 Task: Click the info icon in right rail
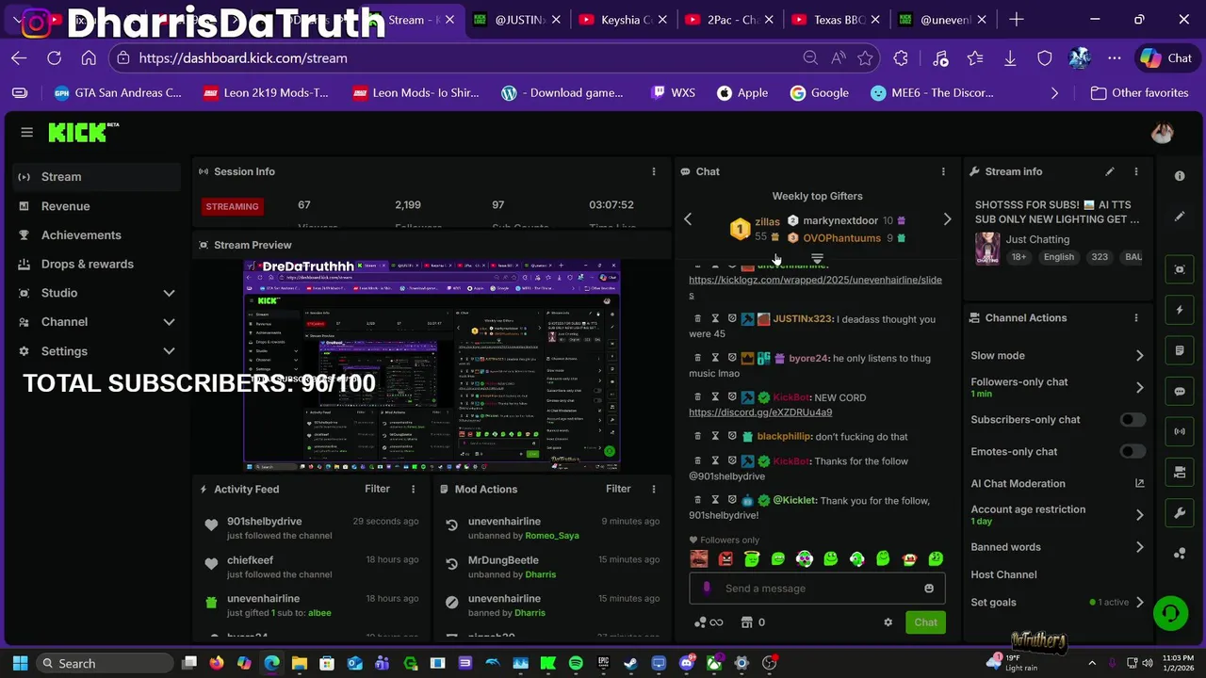pos(1180,176)
